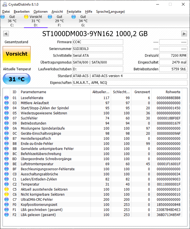Click status icon of LBA geschrieben row

pos(6,210)
